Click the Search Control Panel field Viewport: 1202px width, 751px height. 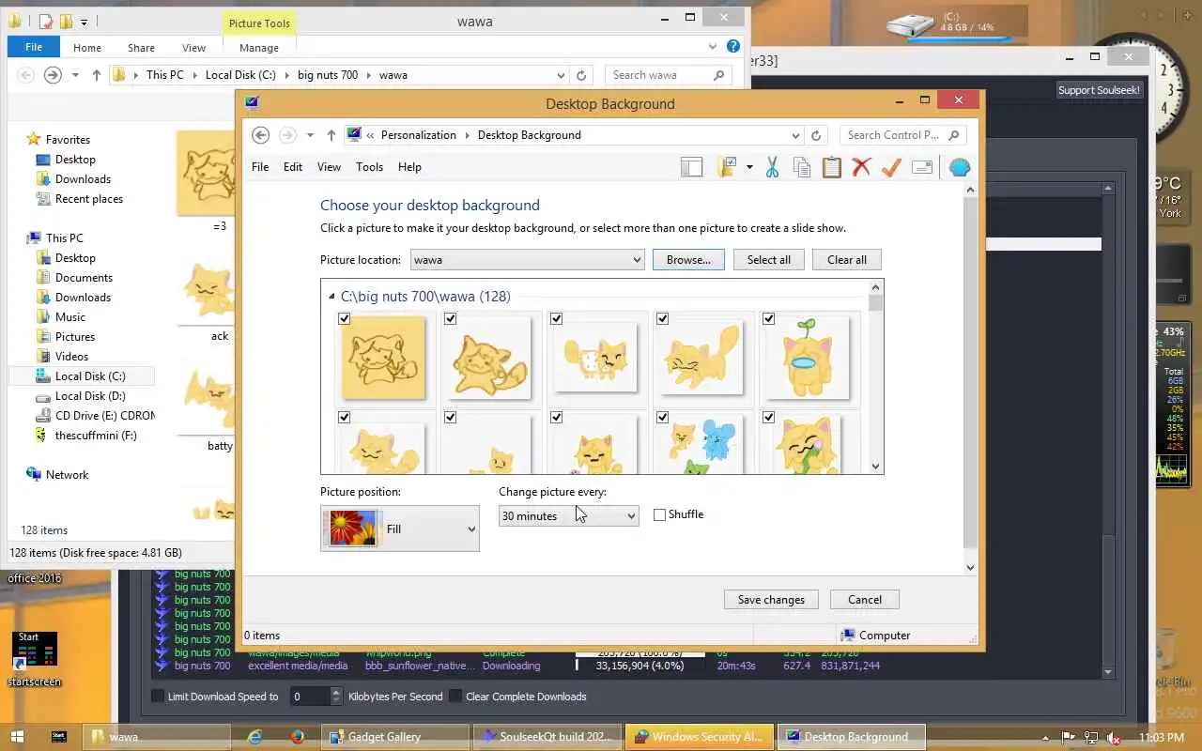(902, 135)
